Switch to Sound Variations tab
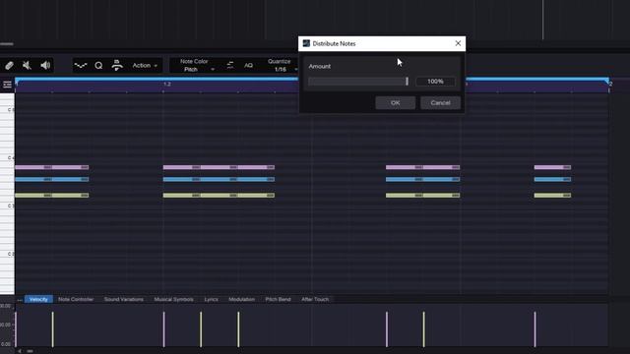Screen dimensions: 630x354 click(123, 299)
